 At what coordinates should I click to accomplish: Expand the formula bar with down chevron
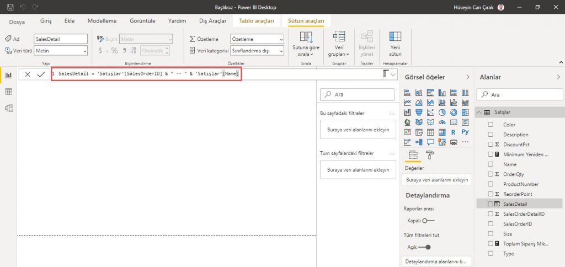(x=392, y=74)
